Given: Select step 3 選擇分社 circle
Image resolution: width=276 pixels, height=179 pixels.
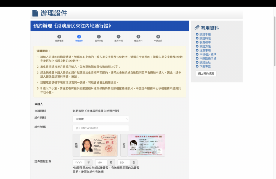Looking at the screenshot, I should (x=99, y=36).
